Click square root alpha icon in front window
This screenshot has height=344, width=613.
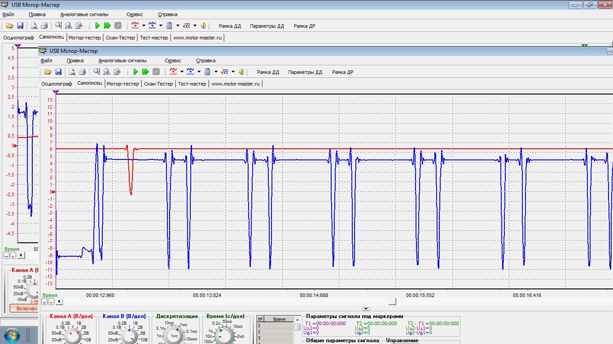[x=225, y=72]
